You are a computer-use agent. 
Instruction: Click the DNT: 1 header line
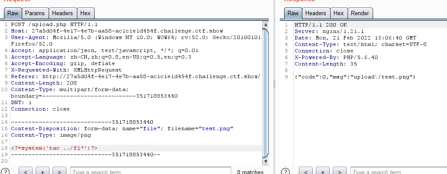point(21,102)
